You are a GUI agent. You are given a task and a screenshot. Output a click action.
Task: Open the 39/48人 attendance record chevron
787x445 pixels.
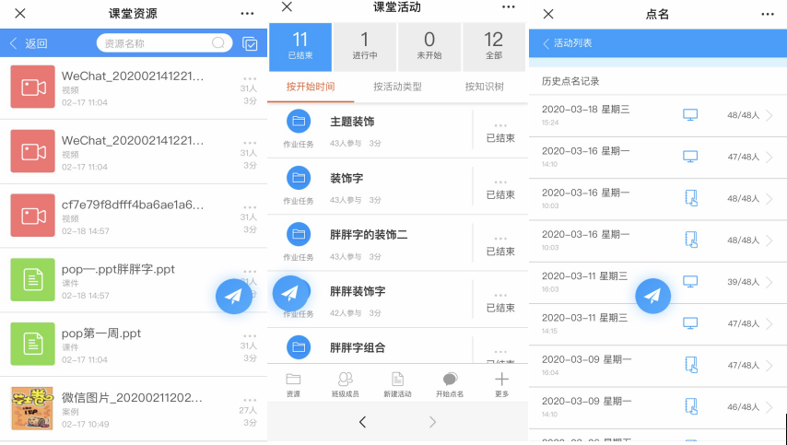coord(770,282)
